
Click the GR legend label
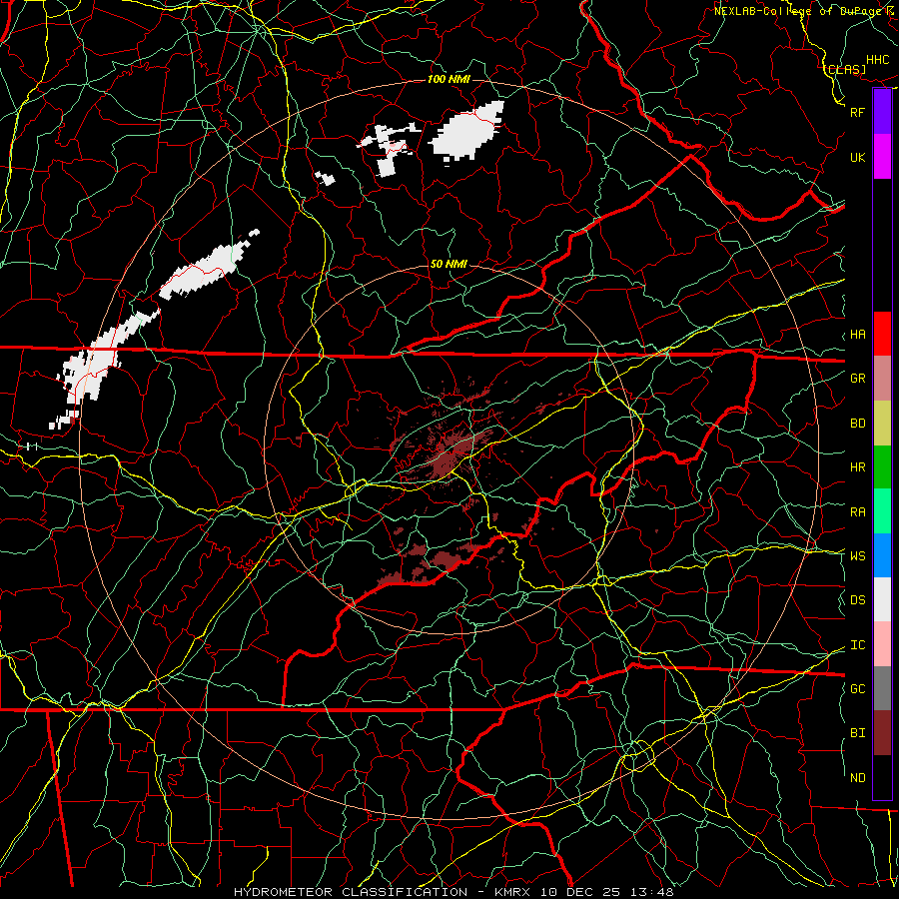click(857, 379)
